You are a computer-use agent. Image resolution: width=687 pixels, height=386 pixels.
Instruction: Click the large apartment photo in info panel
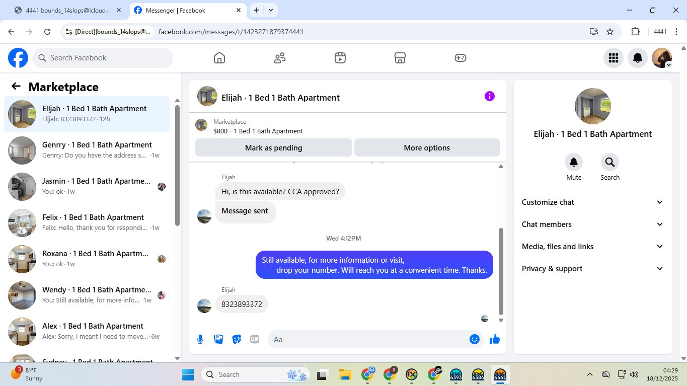click(x=593, y=106)
